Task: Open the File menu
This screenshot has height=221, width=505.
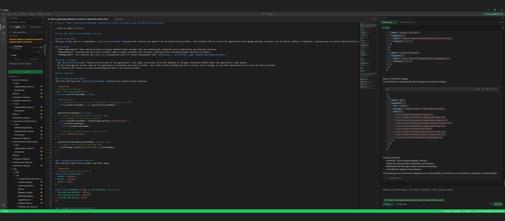Action: pyautogui.click(x=4, y=14)
